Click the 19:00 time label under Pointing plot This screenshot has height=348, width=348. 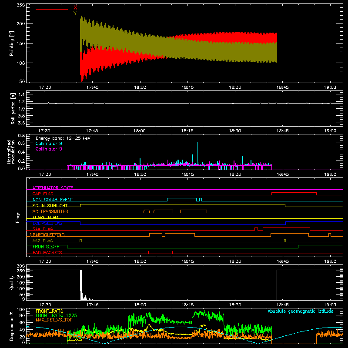(330, 87)
